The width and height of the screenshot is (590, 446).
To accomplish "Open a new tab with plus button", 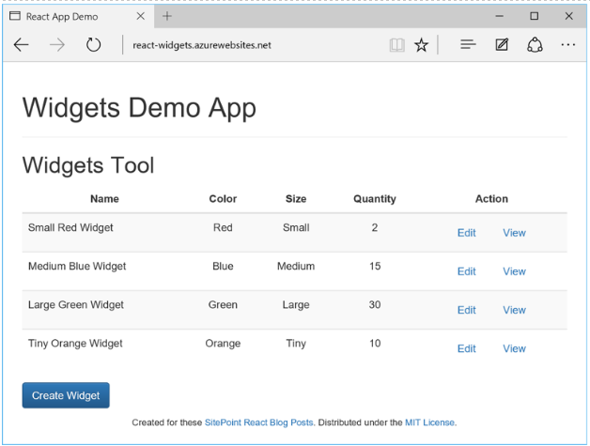I will (x=167, y=16).
